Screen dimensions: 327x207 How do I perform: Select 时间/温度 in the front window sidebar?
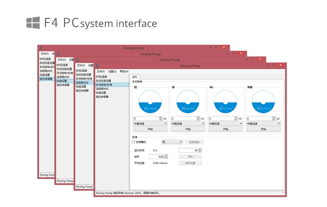(101, 77)
